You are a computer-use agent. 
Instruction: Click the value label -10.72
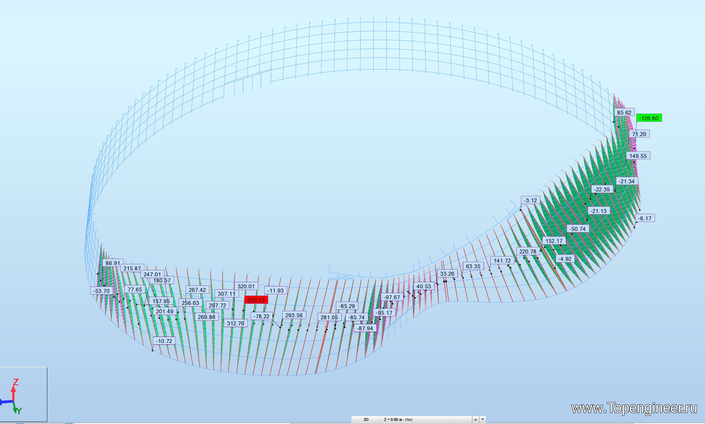coord(164,341)
